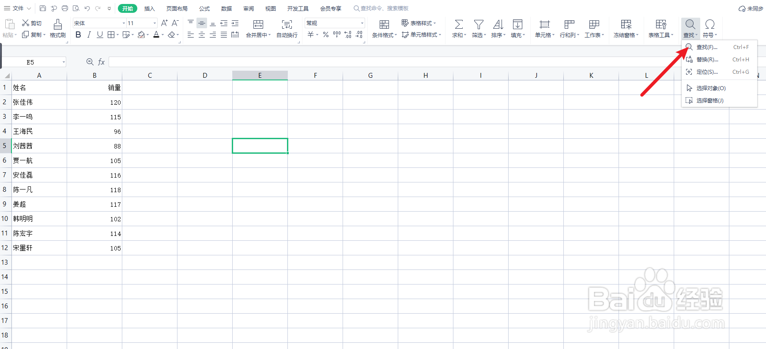Toggle distributed alignment icon
This screenshot has height=349, width=766.
235,34
